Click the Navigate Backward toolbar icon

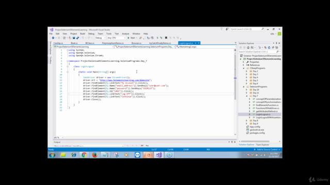coord(53,38)
